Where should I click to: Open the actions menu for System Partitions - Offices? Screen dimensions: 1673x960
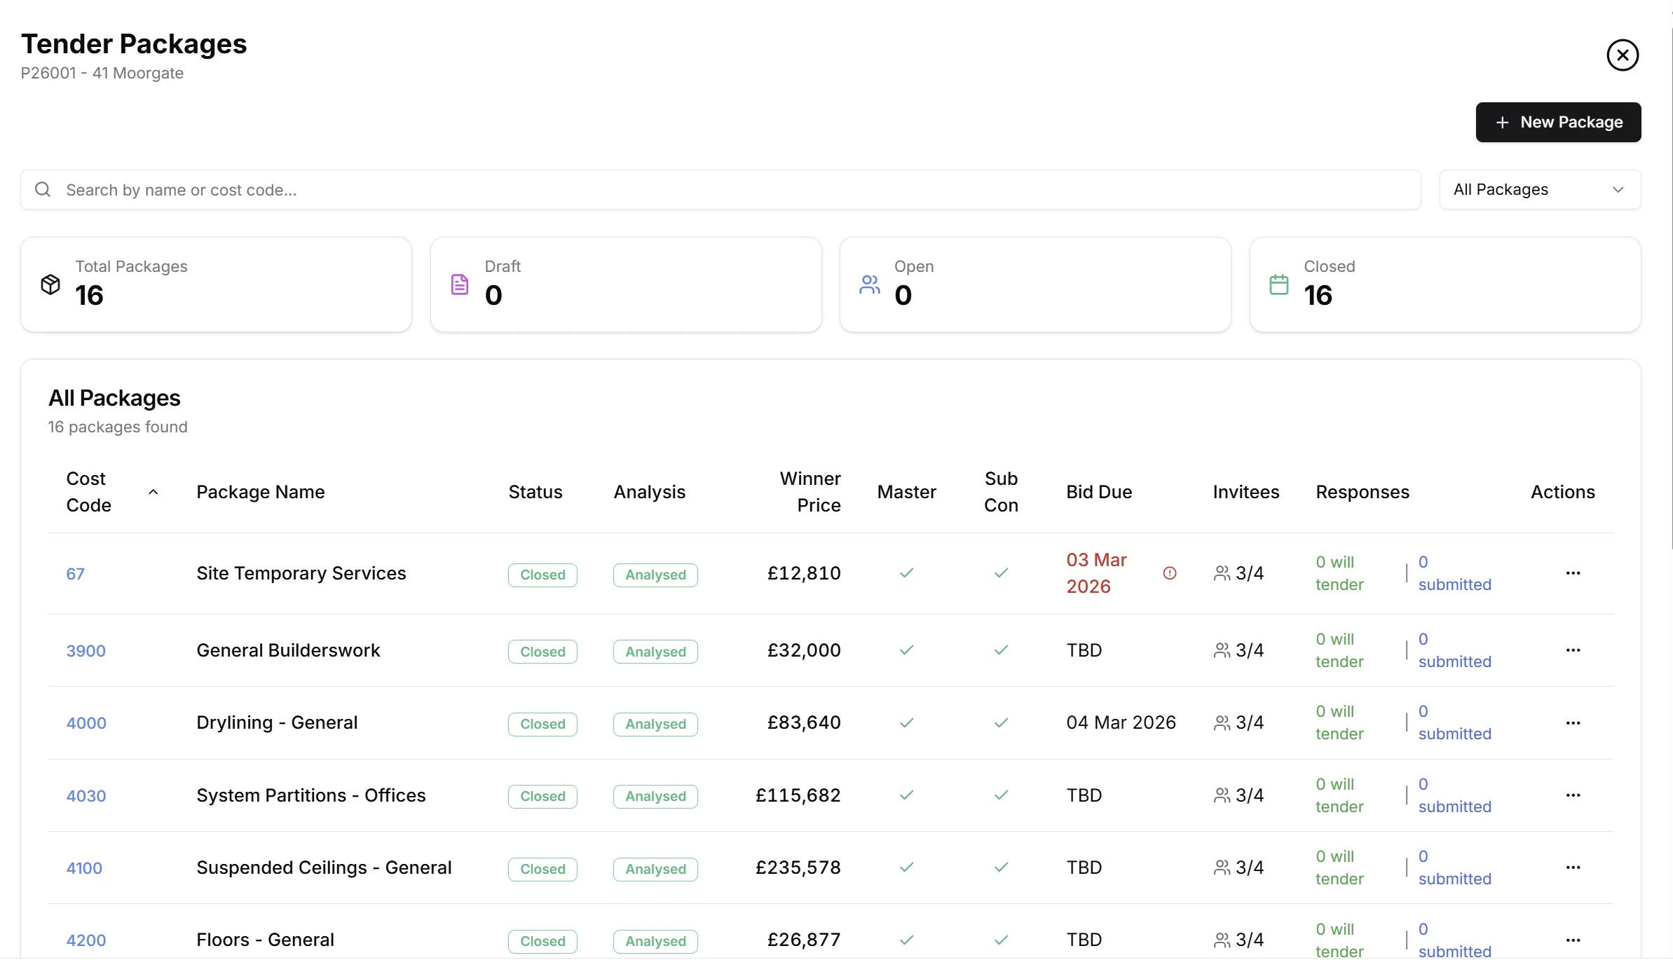tap(1573, 795)
